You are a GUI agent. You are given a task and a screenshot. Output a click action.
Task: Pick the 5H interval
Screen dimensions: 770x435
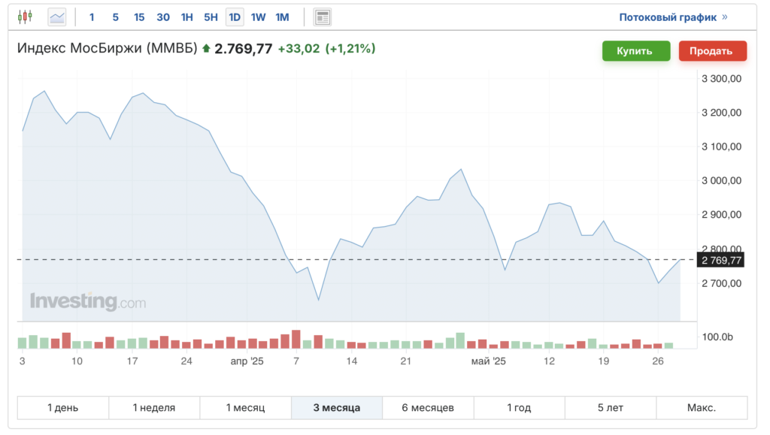tap(211, 17)
